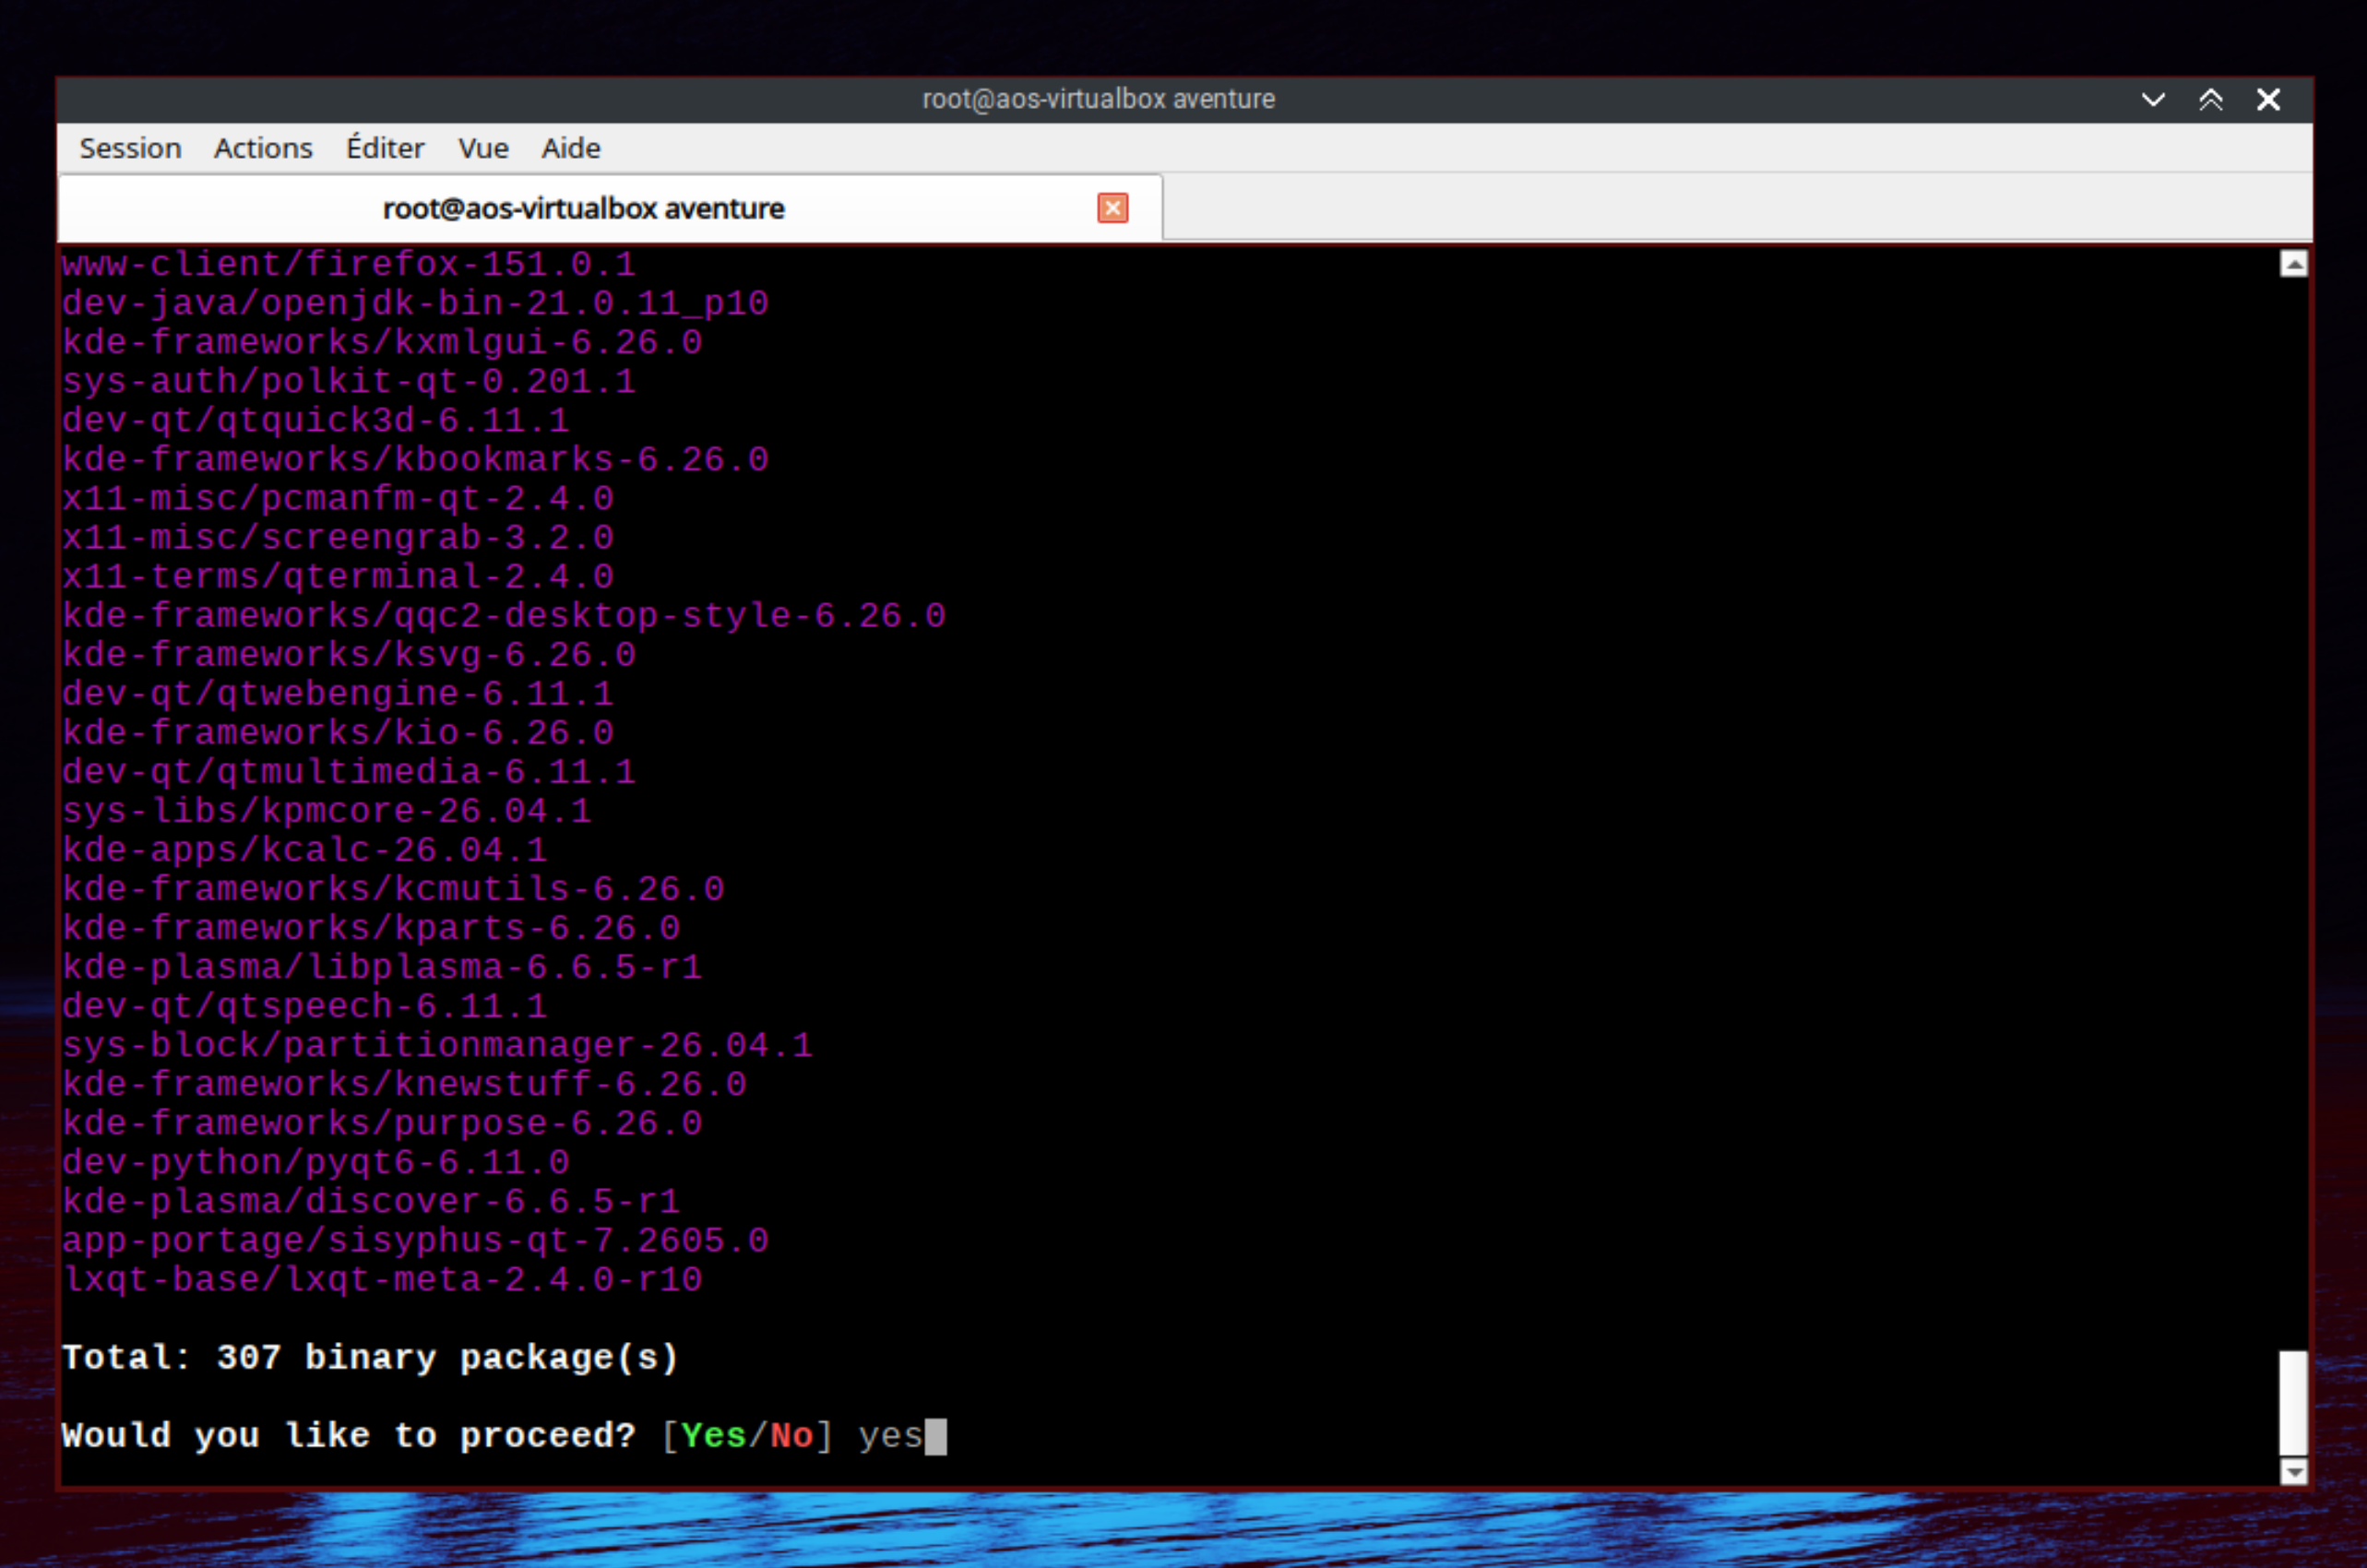Click the red 'No' option text
Viewport: 2367px width, 1568px height.
791,1436
